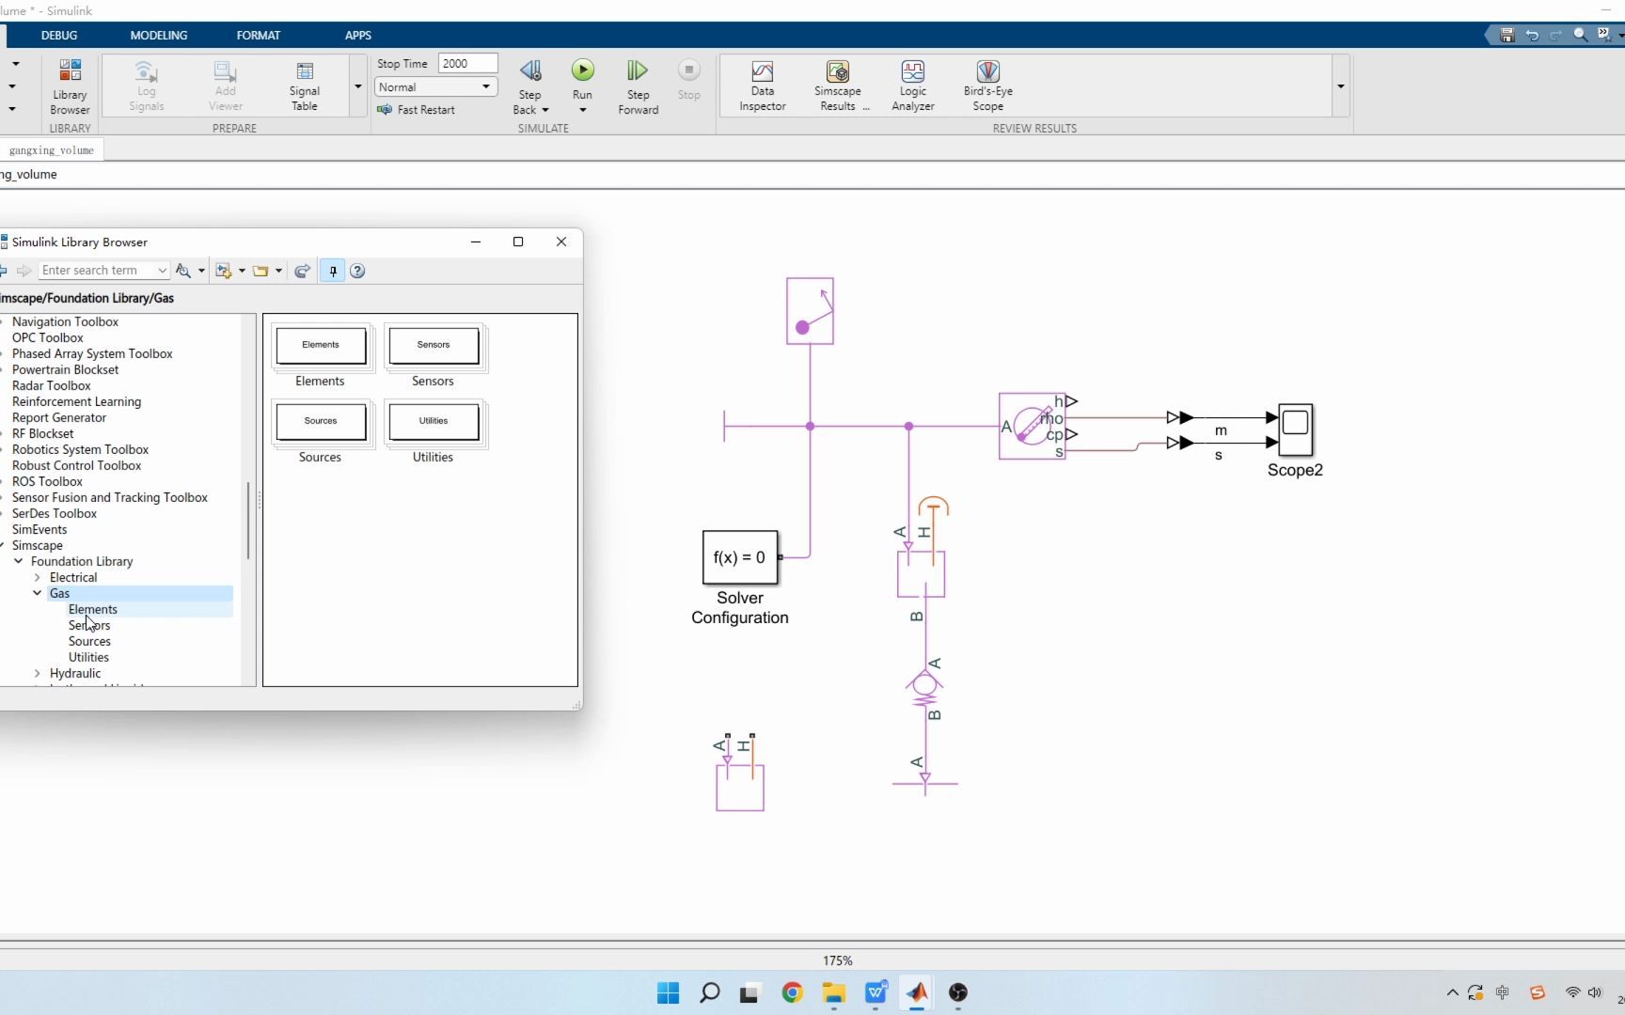Select Navigation Toolbox in tree

point(65,321)
